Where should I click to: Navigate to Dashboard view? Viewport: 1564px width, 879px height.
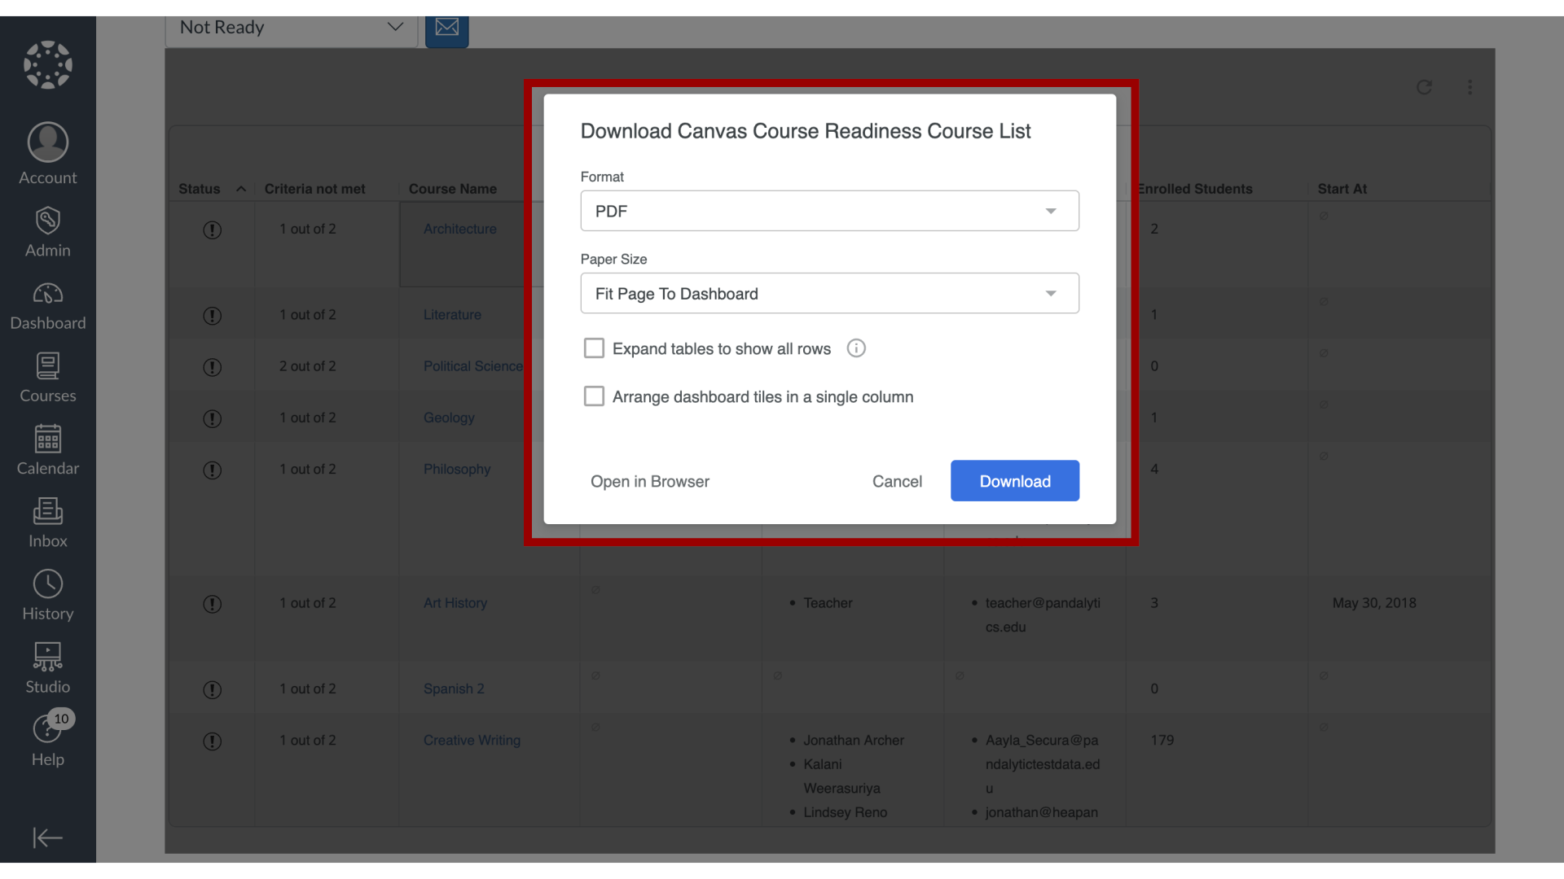(47, 305)
